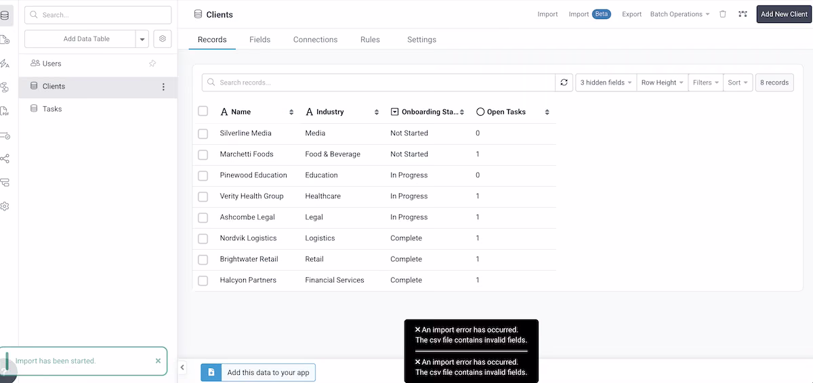Click the text type icon on Name column
813x383 pixels.
224,112
